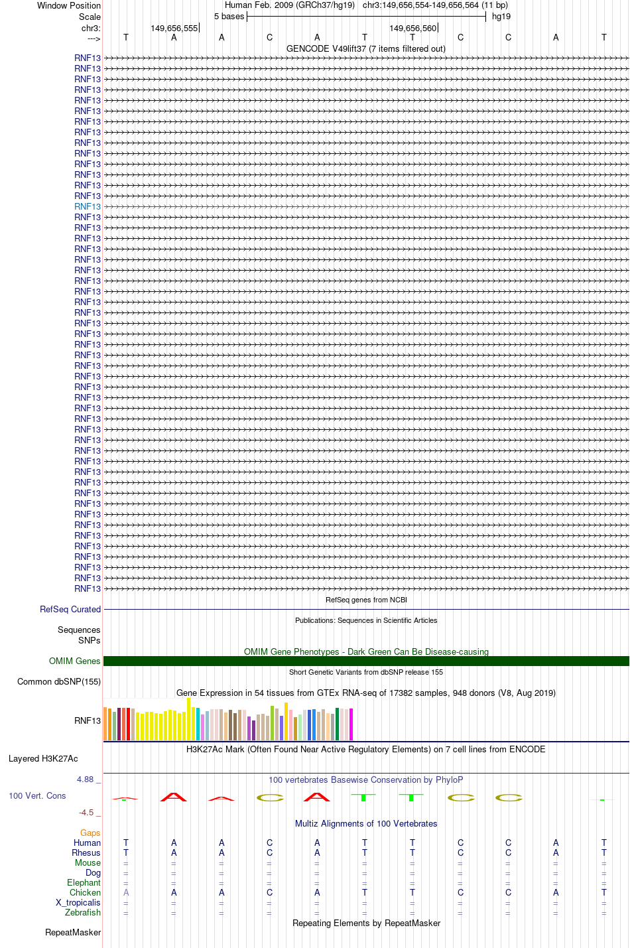Click the GENCODE V49lift37 track title
Image resolution: width=630 pixels, height=948 pixels.
pyautogui.click(x=366, y=48)
